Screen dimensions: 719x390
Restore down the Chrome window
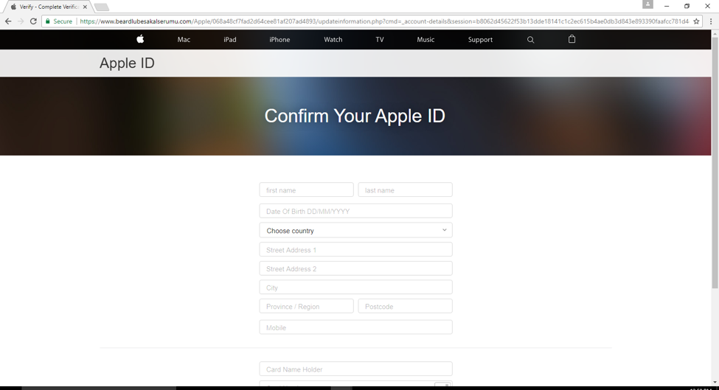(x=687, y=6)
